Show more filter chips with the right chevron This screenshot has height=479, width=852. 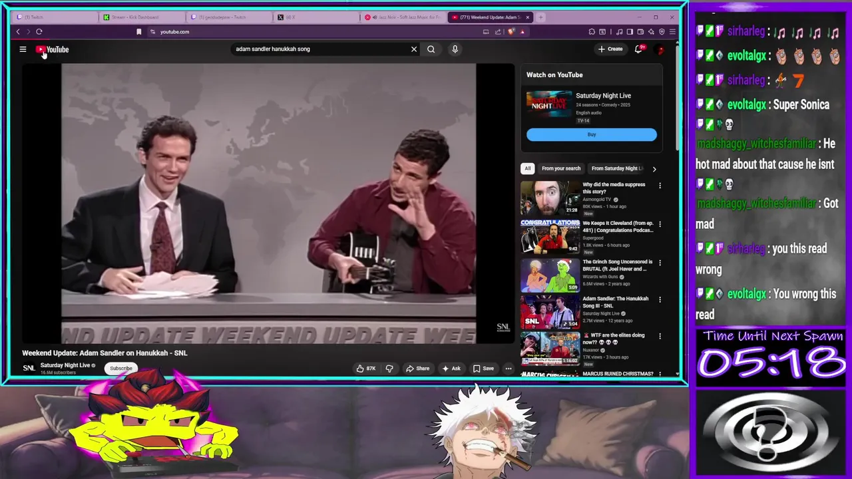click(x=654, y=169)
